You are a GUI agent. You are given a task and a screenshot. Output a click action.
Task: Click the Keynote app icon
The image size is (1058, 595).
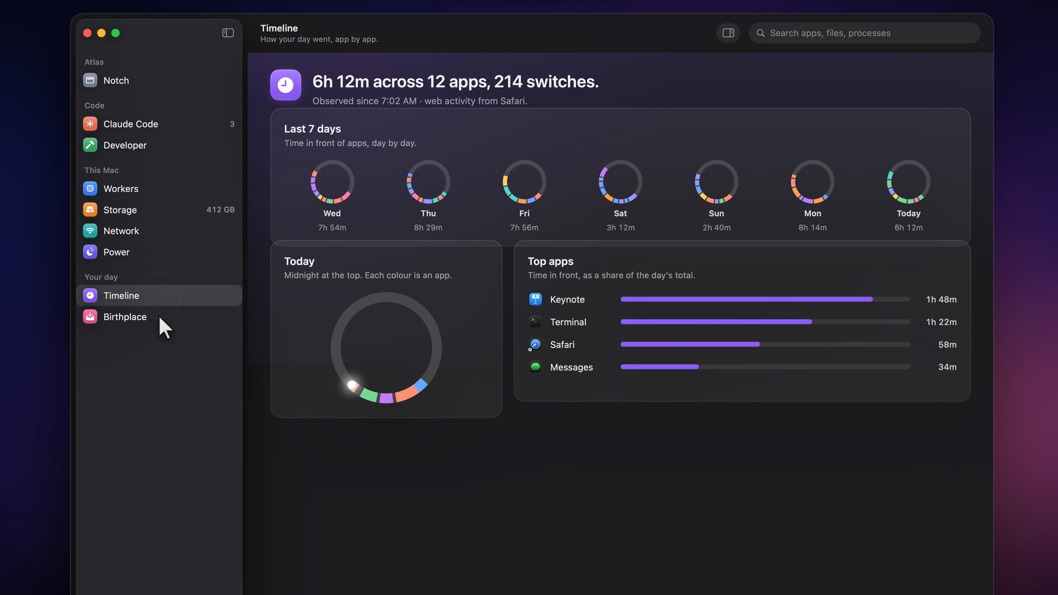535,299
